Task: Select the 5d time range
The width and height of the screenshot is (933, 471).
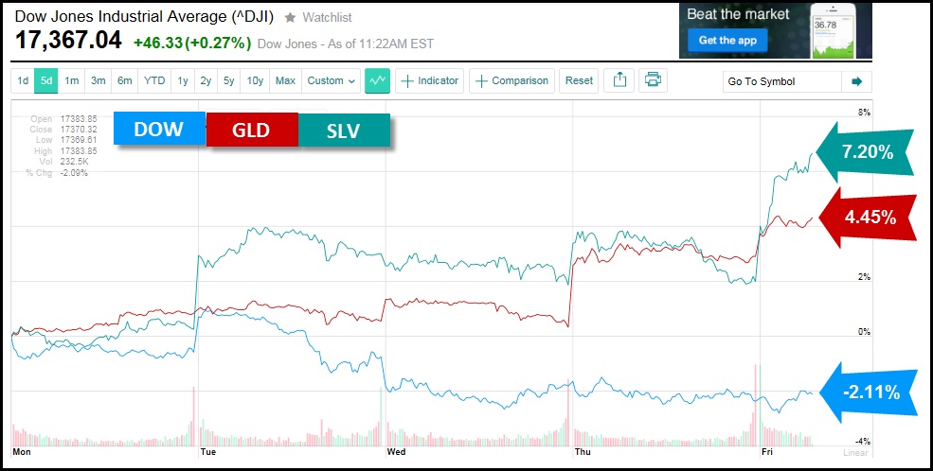Action: point(46,81)
